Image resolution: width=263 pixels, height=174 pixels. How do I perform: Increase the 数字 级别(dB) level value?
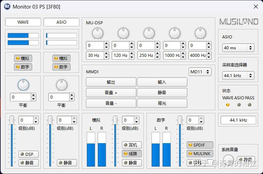point(201,118)
